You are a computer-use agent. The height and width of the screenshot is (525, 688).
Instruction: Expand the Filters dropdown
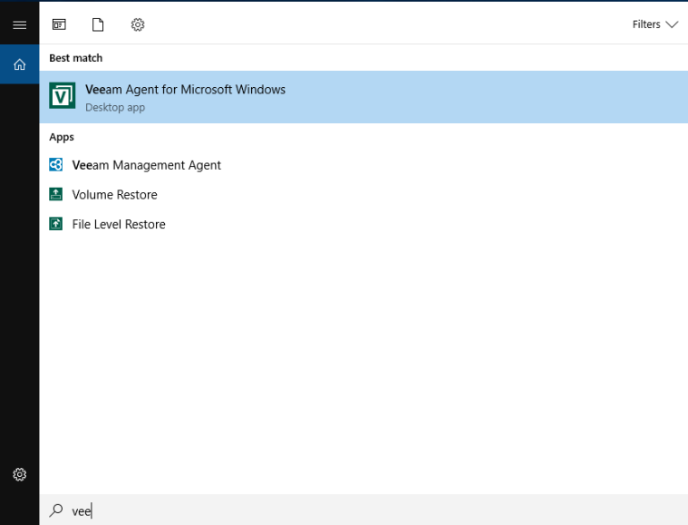pyautogui.click(x=655, y=24)
